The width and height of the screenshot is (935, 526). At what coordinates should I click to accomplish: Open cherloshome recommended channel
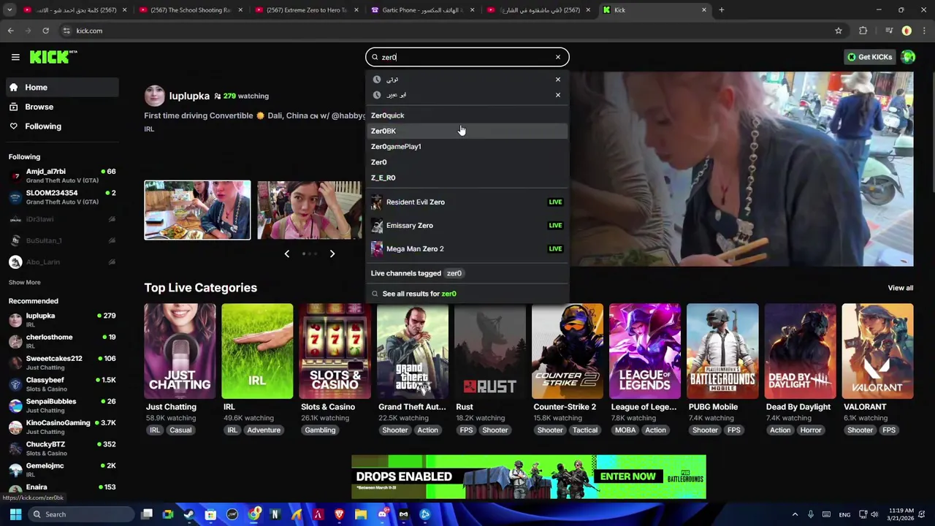point(61,341)
